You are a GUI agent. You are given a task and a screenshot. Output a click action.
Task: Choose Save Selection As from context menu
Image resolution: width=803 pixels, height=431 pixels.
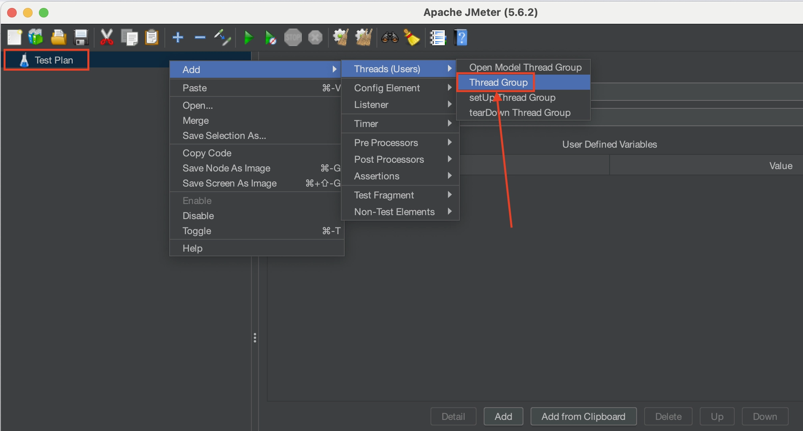[x=224, y=136]
